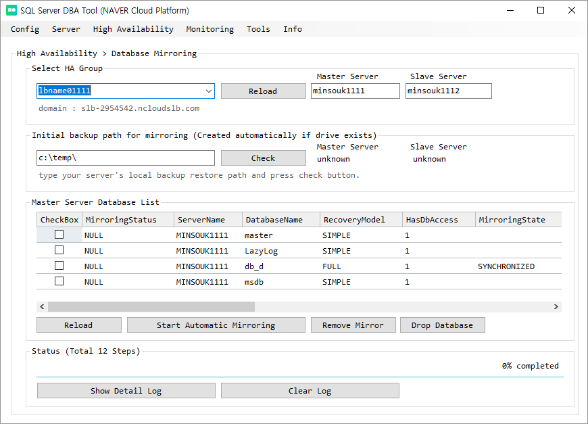Viewport: 588px width, 424px height.
Task: Click the ServerName column header
Action: (208, 220)
